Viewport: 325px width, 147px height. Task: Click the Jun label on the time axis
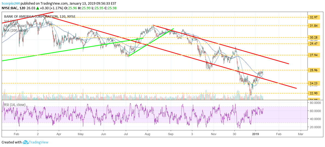103,134
